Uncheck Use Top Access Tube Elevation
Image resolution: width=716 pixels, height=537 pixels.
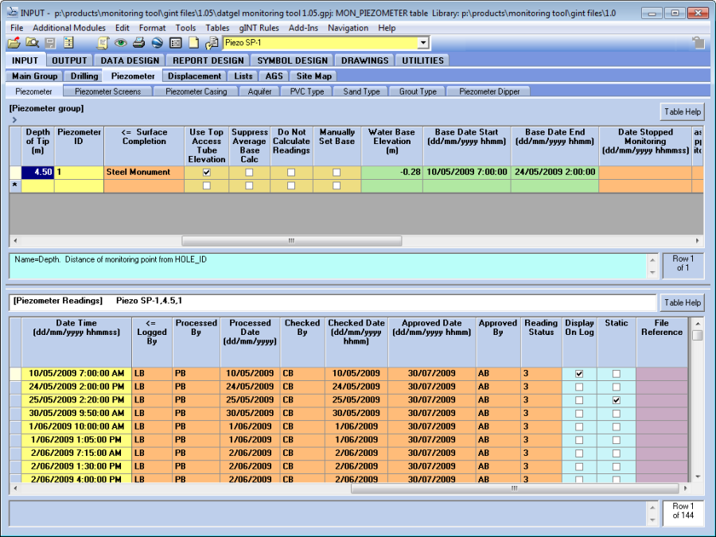207,172
